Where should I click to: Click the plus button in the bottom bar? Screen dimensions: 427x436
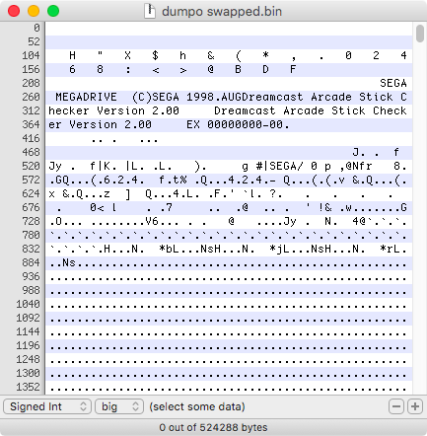coord(415,406)
